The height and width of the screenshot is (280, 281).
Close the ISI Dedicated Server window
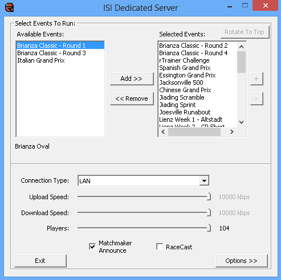[x=265, y=6]
